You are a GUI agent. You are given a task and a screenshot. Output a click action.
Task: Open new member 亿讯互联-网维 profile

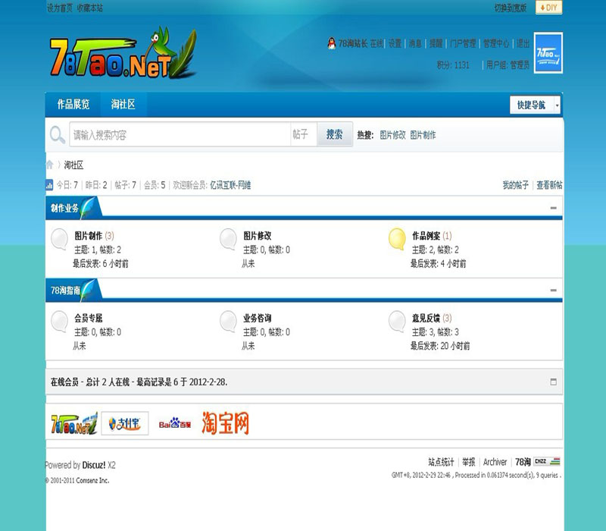pos(230,185)
